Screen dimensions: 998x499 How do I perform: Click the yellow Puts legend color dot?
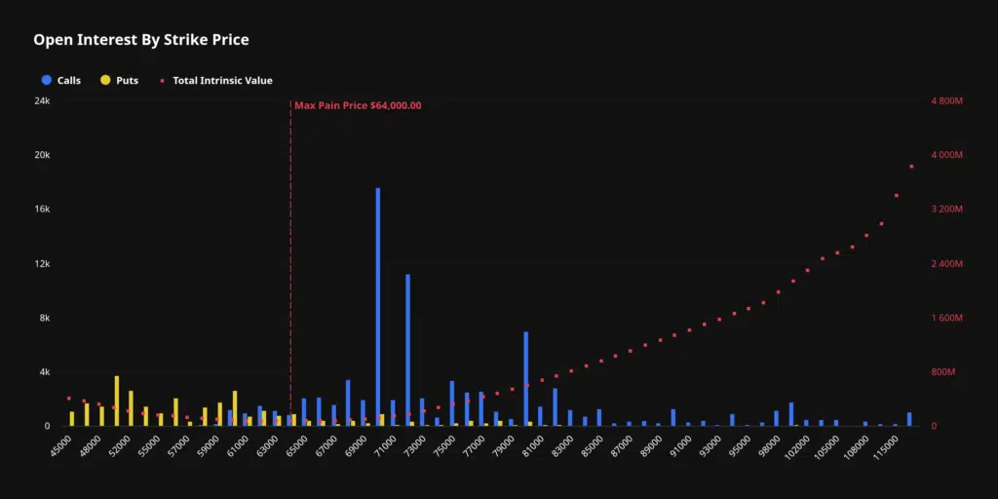coord(105,80)
